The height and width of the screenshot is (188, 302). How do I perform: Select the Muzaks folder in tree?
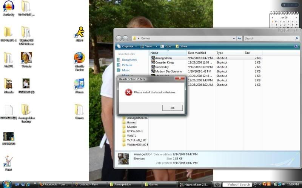pyautogui.click(x=129, y=127)
